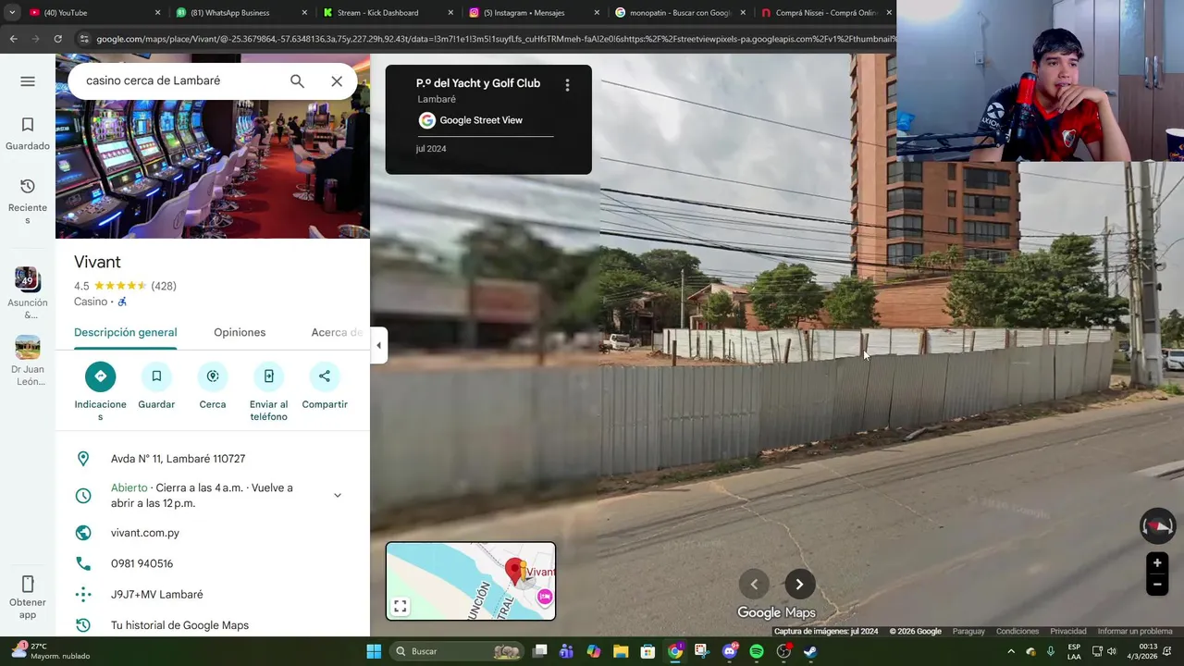
Task: Open the Google Maps hamburger menu
Action: (x=28, y=81)
